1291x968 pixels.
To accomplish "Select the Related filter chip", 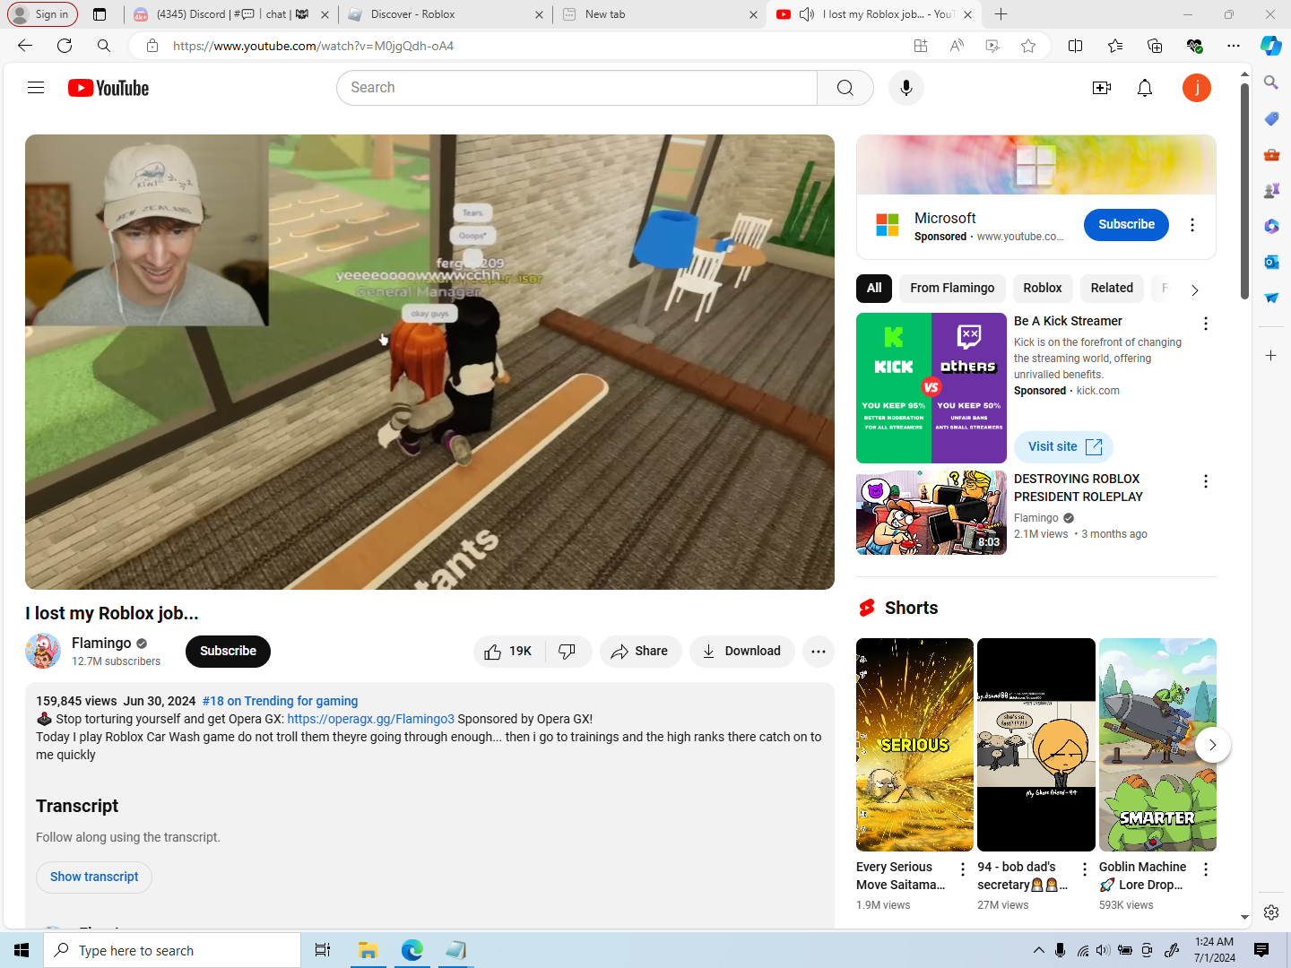I will point(1112,288).
